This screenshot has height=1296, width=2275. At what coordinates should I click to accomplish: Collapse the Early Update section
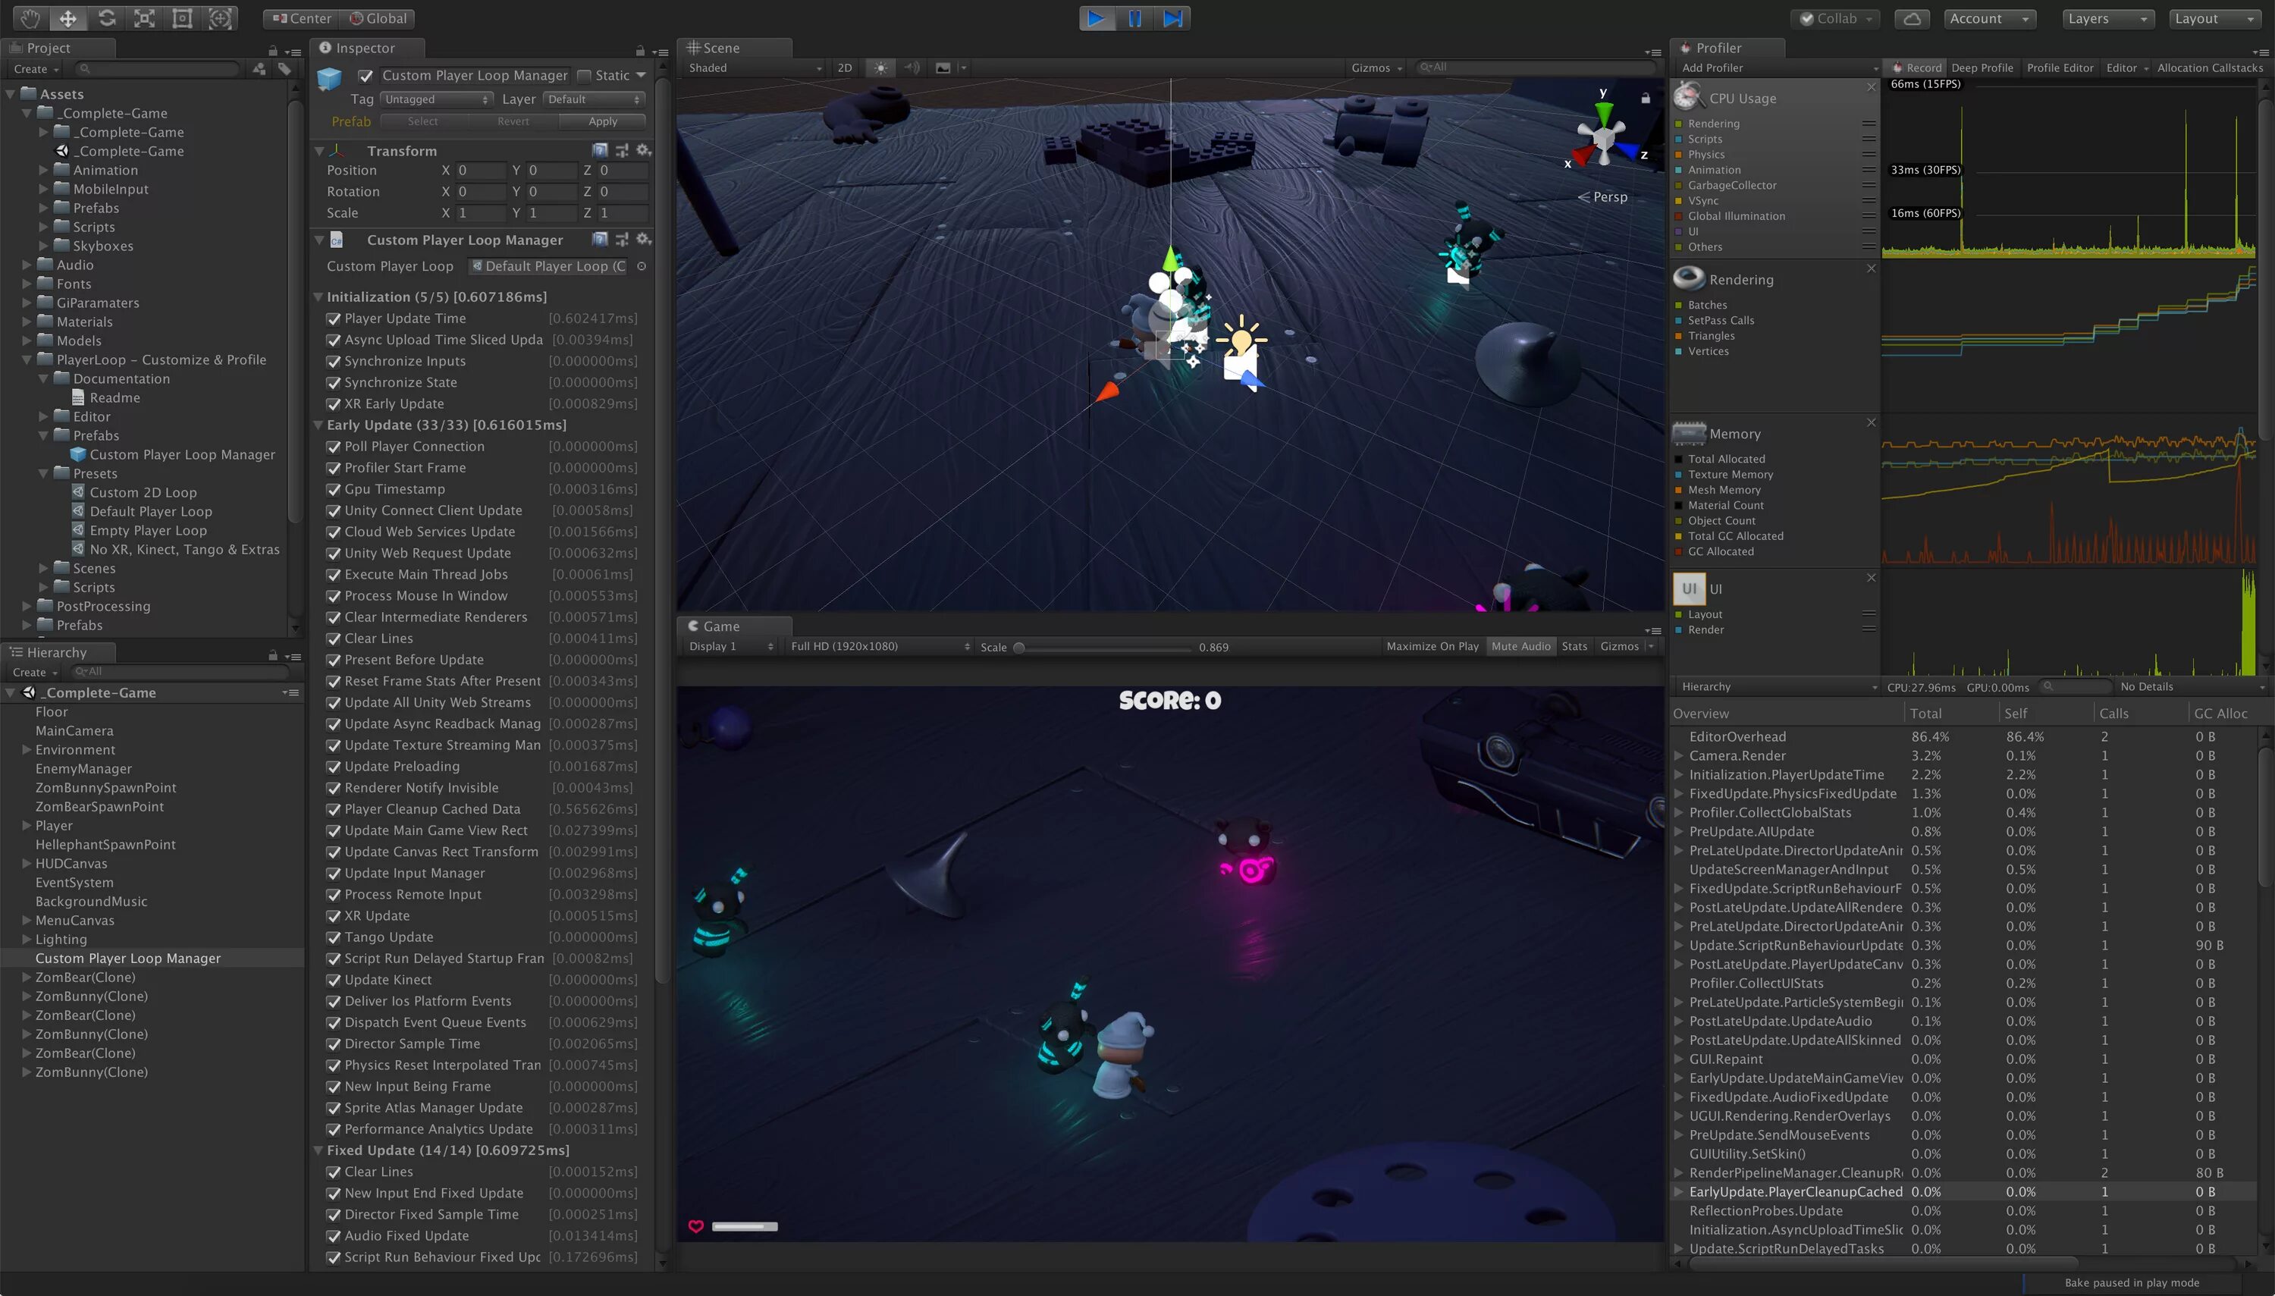click(x=318, y=425)
